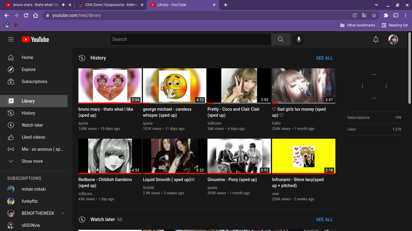Click the browser home button
This screenshot has width=412, height=231.
click(x=36, y=15)
